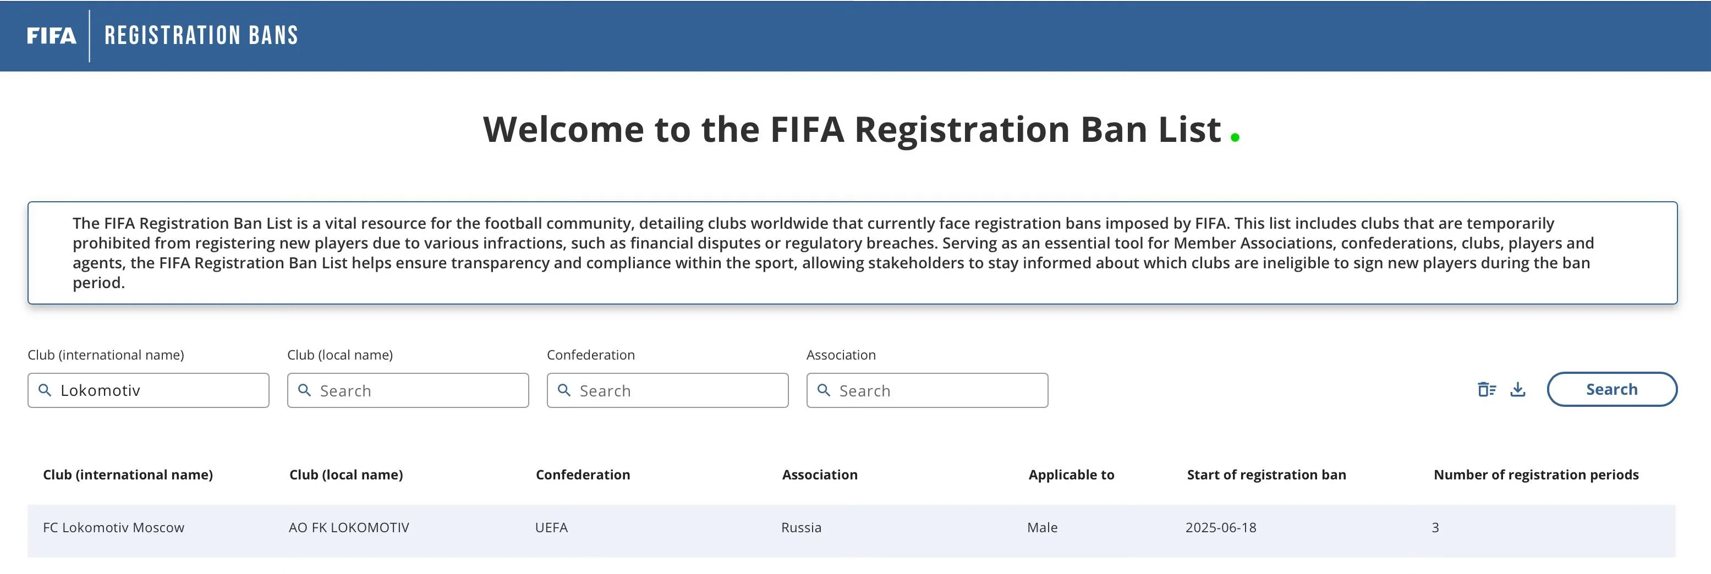Select the FC Lokomotiv Moscow result row
Image resolution: width=1711 pixels, height=574 pixels.
click(x=113, y=528)
